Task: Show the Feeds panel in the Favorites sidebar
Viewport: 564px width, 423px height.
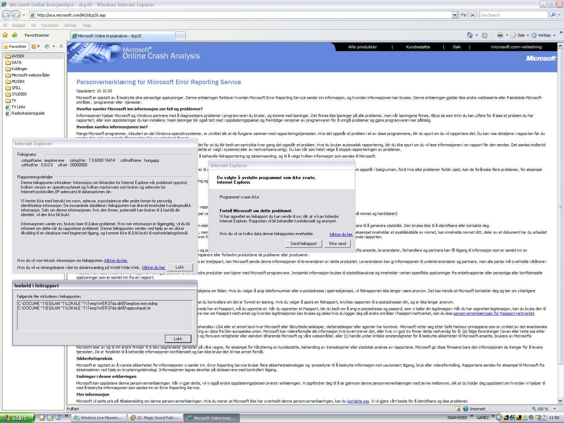Action: pos(36,46)
